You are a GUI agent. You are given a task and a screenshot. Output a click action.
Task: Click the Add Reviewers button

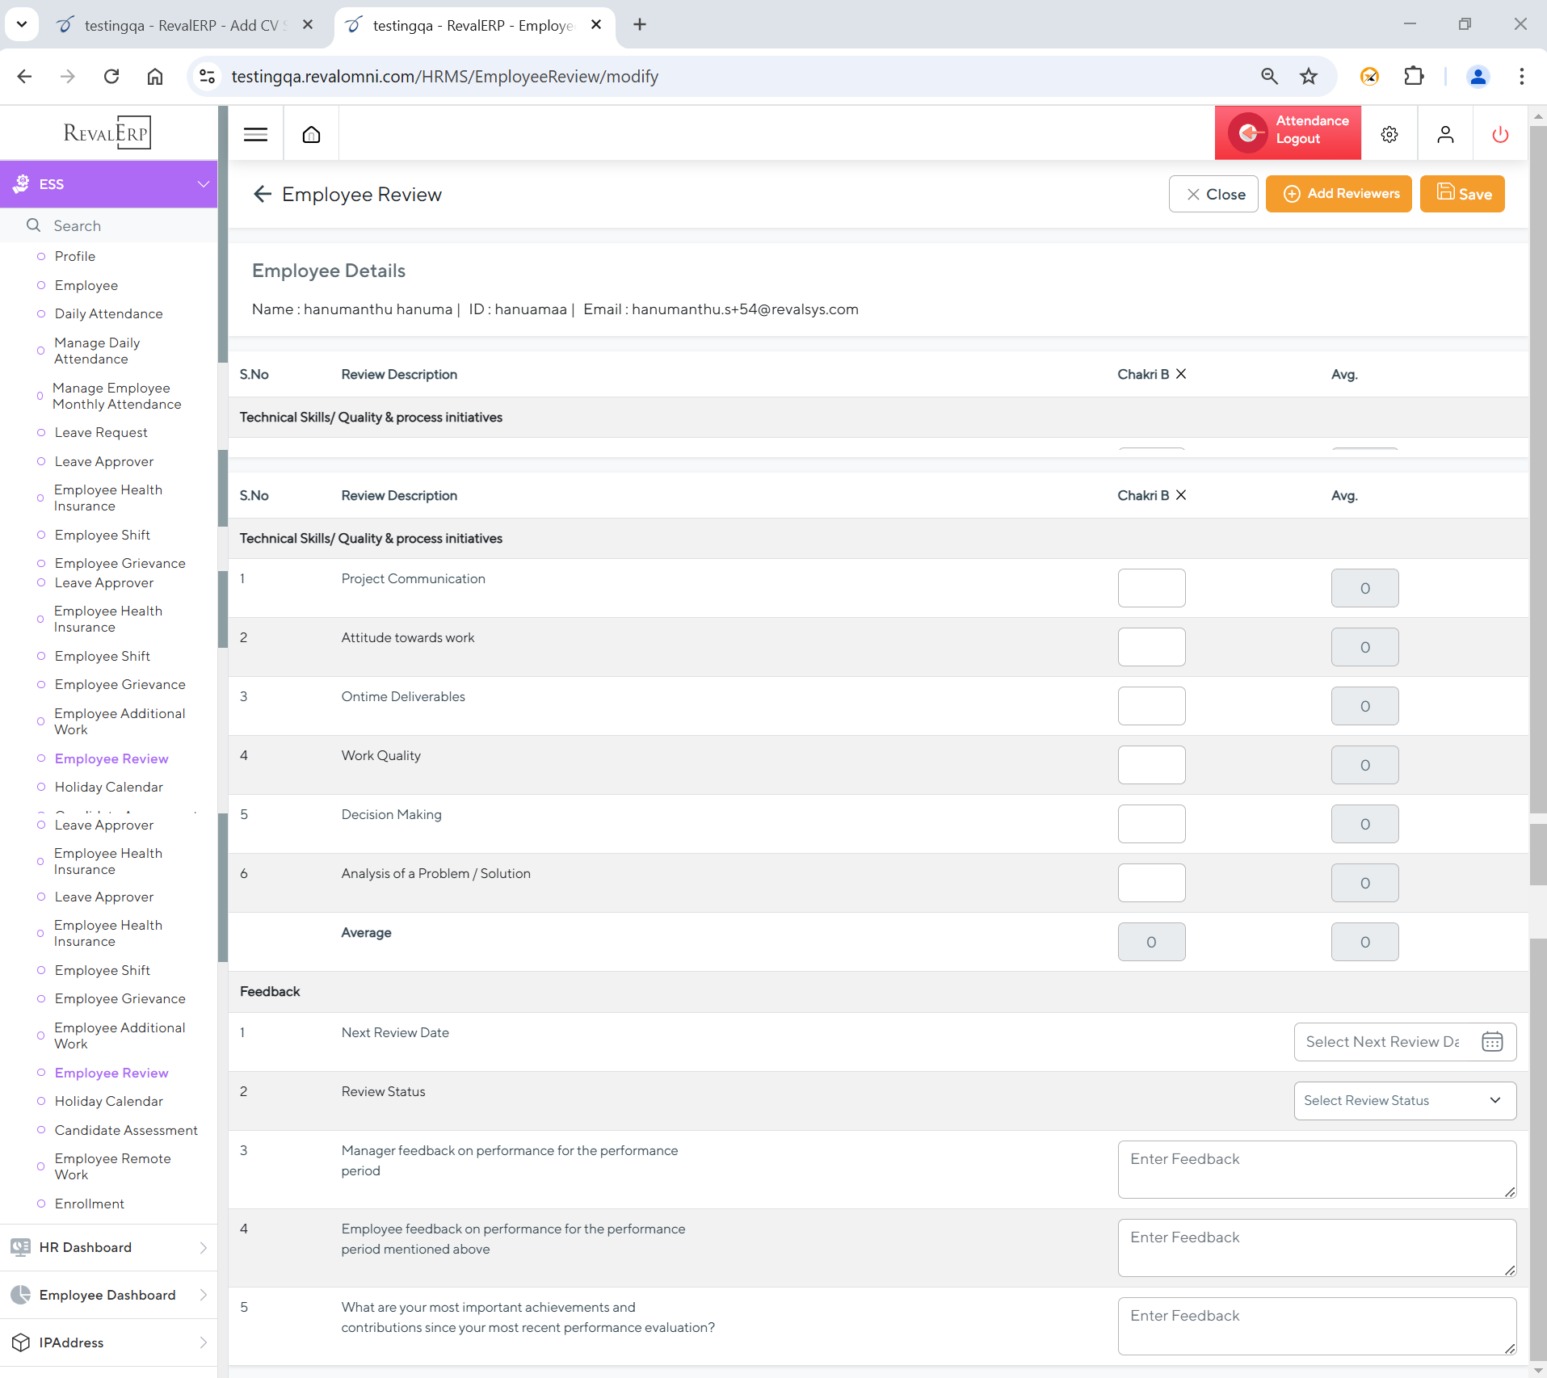point(1338,194)
